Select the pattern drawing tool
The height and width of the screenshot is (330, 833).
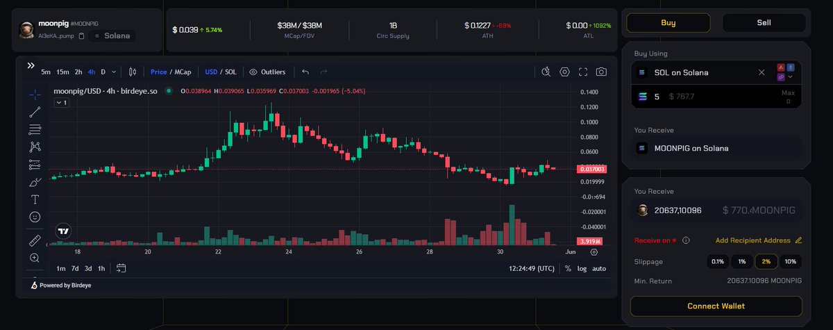point(35,147)
